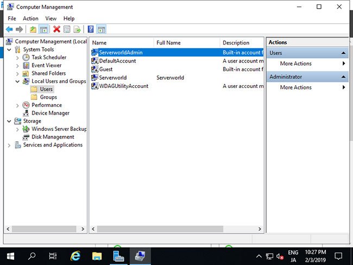Image resolution: width=353 pixels, height=265 pixels.
Task: Open Server Manager from the taskbar
Action: click(118, 256)
